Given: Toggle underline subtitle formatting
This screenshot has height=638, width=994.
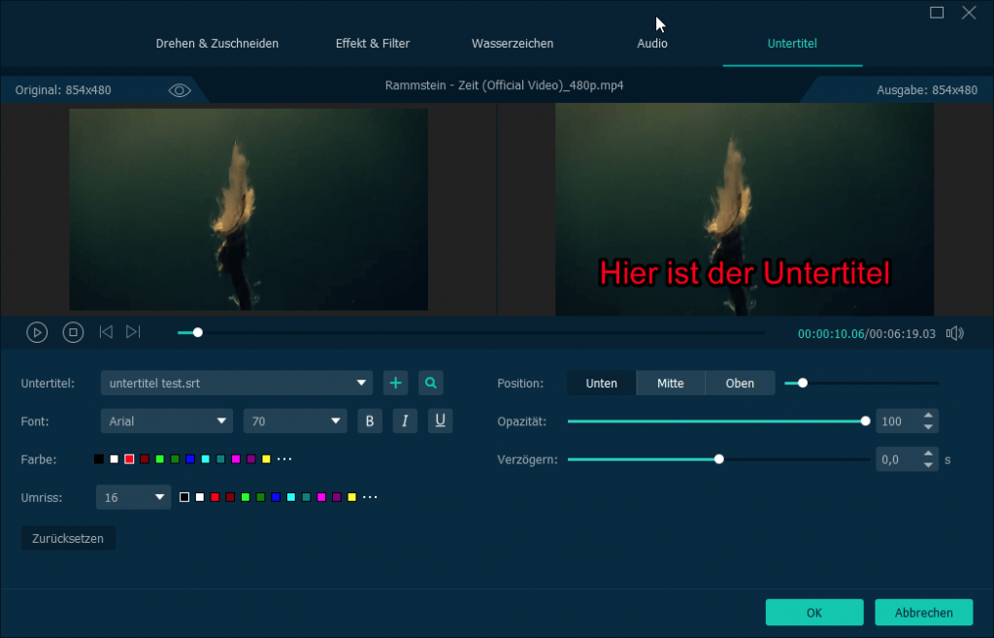Looking at the screenshot, I should click(x=440, y=420).
